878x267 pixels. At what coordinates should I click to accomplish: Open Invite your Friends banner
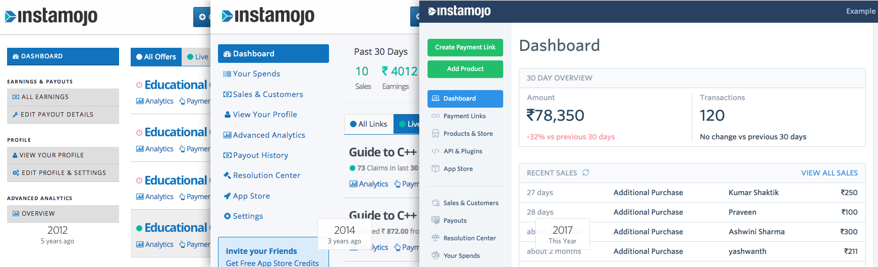coord(273,253)
